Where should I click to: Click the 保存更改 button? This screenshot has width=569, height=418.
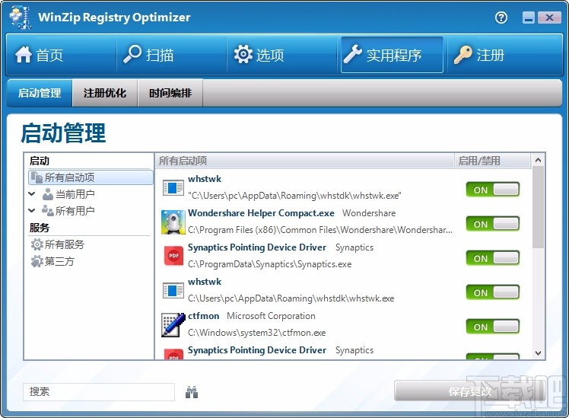coord(470,391)
